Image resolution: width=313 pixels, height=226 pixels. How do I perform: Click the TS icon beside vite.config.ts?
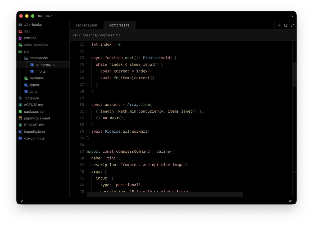pos(20,138)
